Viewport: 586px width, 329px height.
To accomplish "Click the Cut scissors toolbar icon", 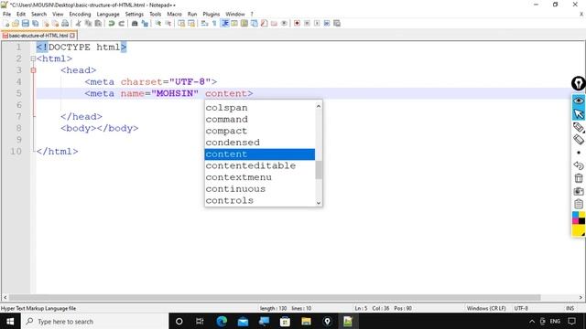I will point(78,23).
